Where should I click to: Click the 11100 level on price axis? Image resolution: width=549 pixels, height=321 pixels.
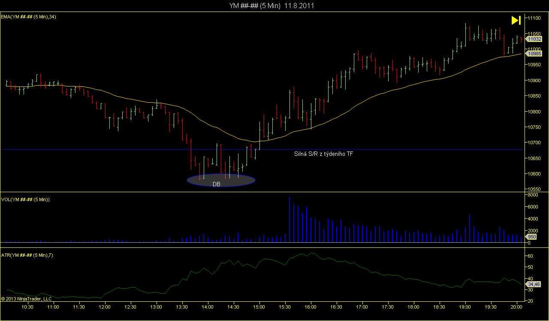click(534, 18)
